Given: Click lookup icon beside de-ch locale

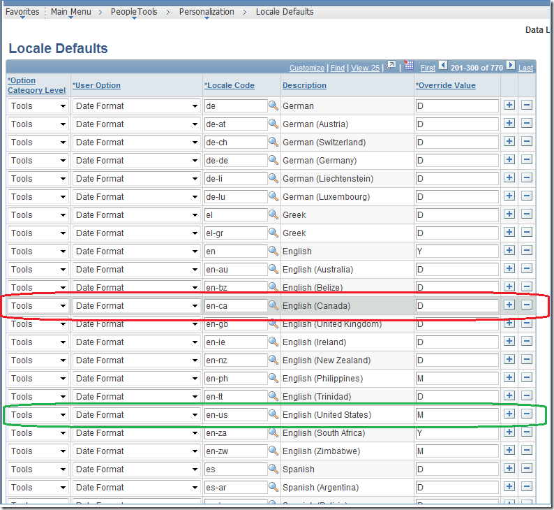Looking at the screenshot, I should [274, 142].
